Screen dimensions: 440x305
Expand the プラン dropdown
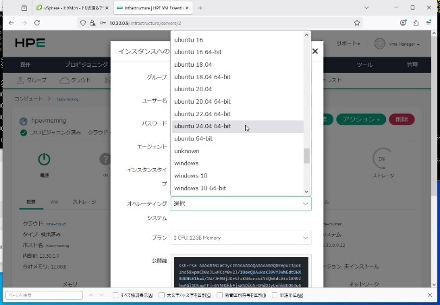[241, 238]
